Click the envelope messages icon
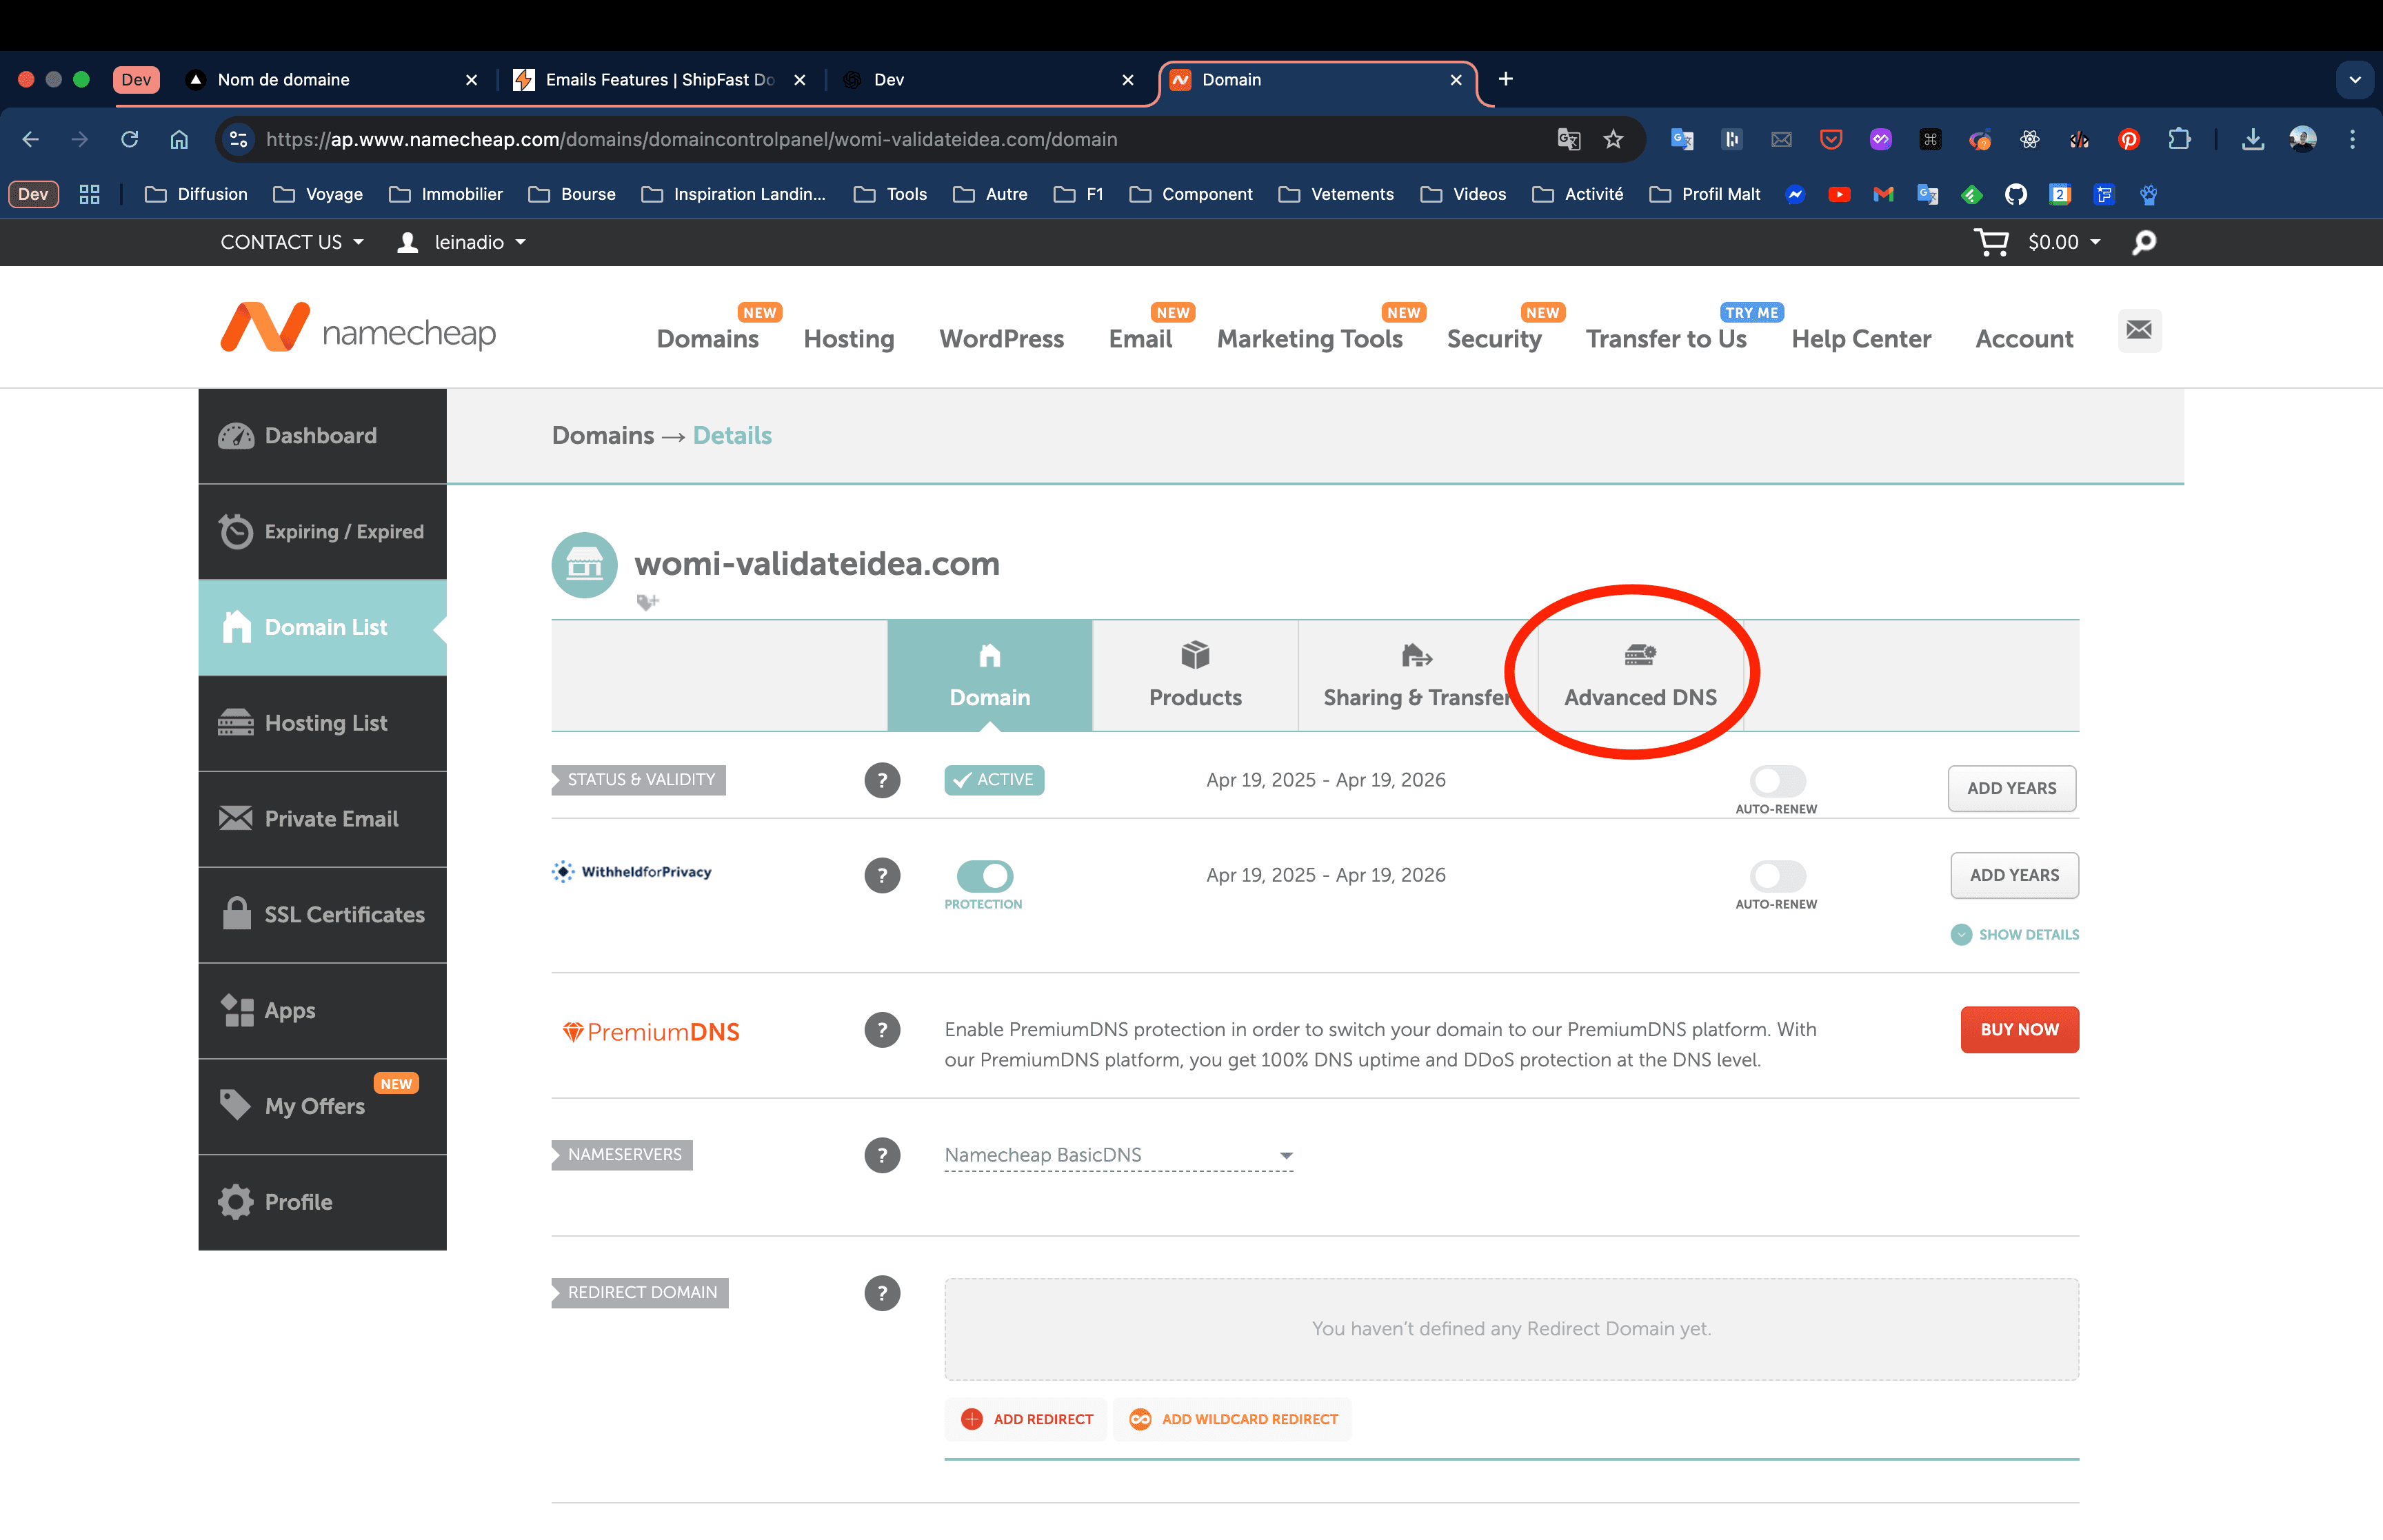 [x=2139, y=330]
